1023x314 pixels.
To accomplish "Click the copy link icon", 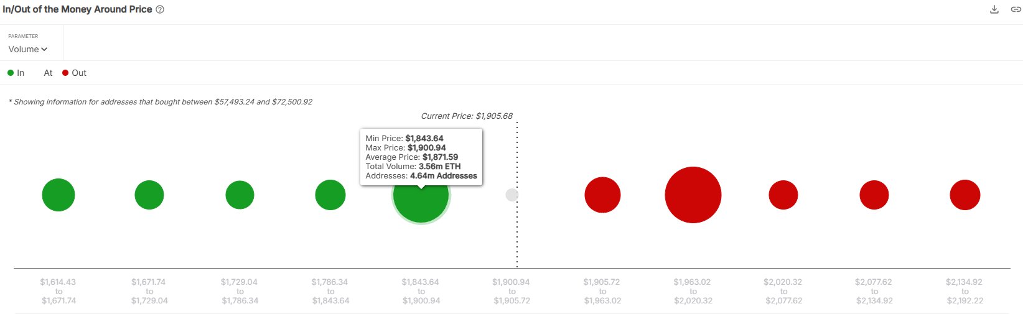I will coord(1016,9).
